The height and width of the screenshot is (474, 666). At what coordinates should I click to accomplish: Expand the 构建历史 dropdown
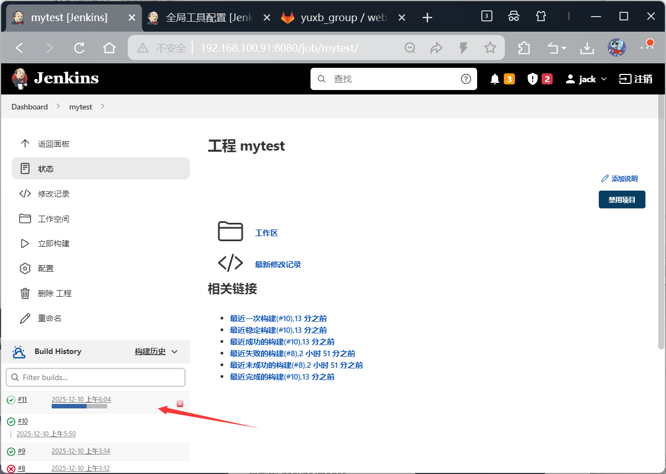pyautogui.click(x=156, y=351)
